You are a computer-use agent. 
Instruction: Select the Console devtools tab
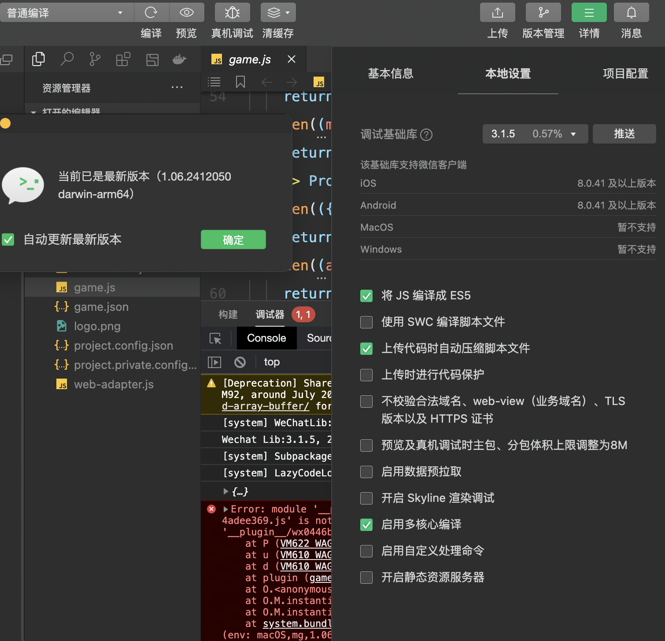pos(266,338)
